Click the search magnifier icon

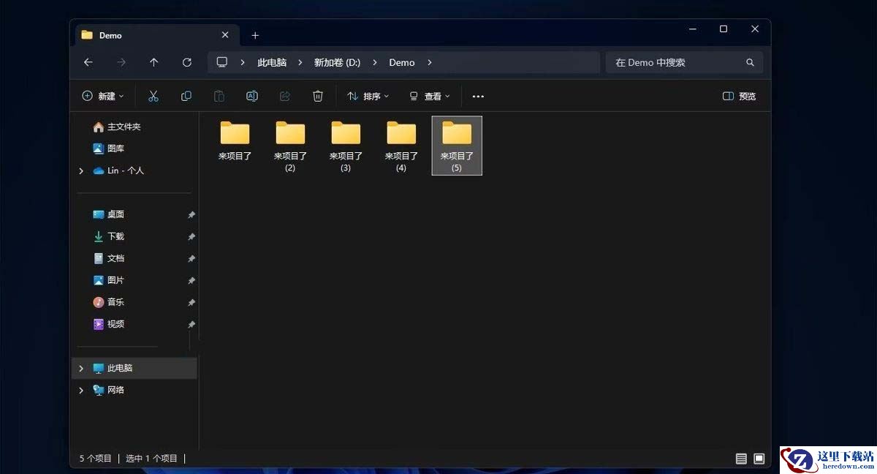click(x=750, y=62)
